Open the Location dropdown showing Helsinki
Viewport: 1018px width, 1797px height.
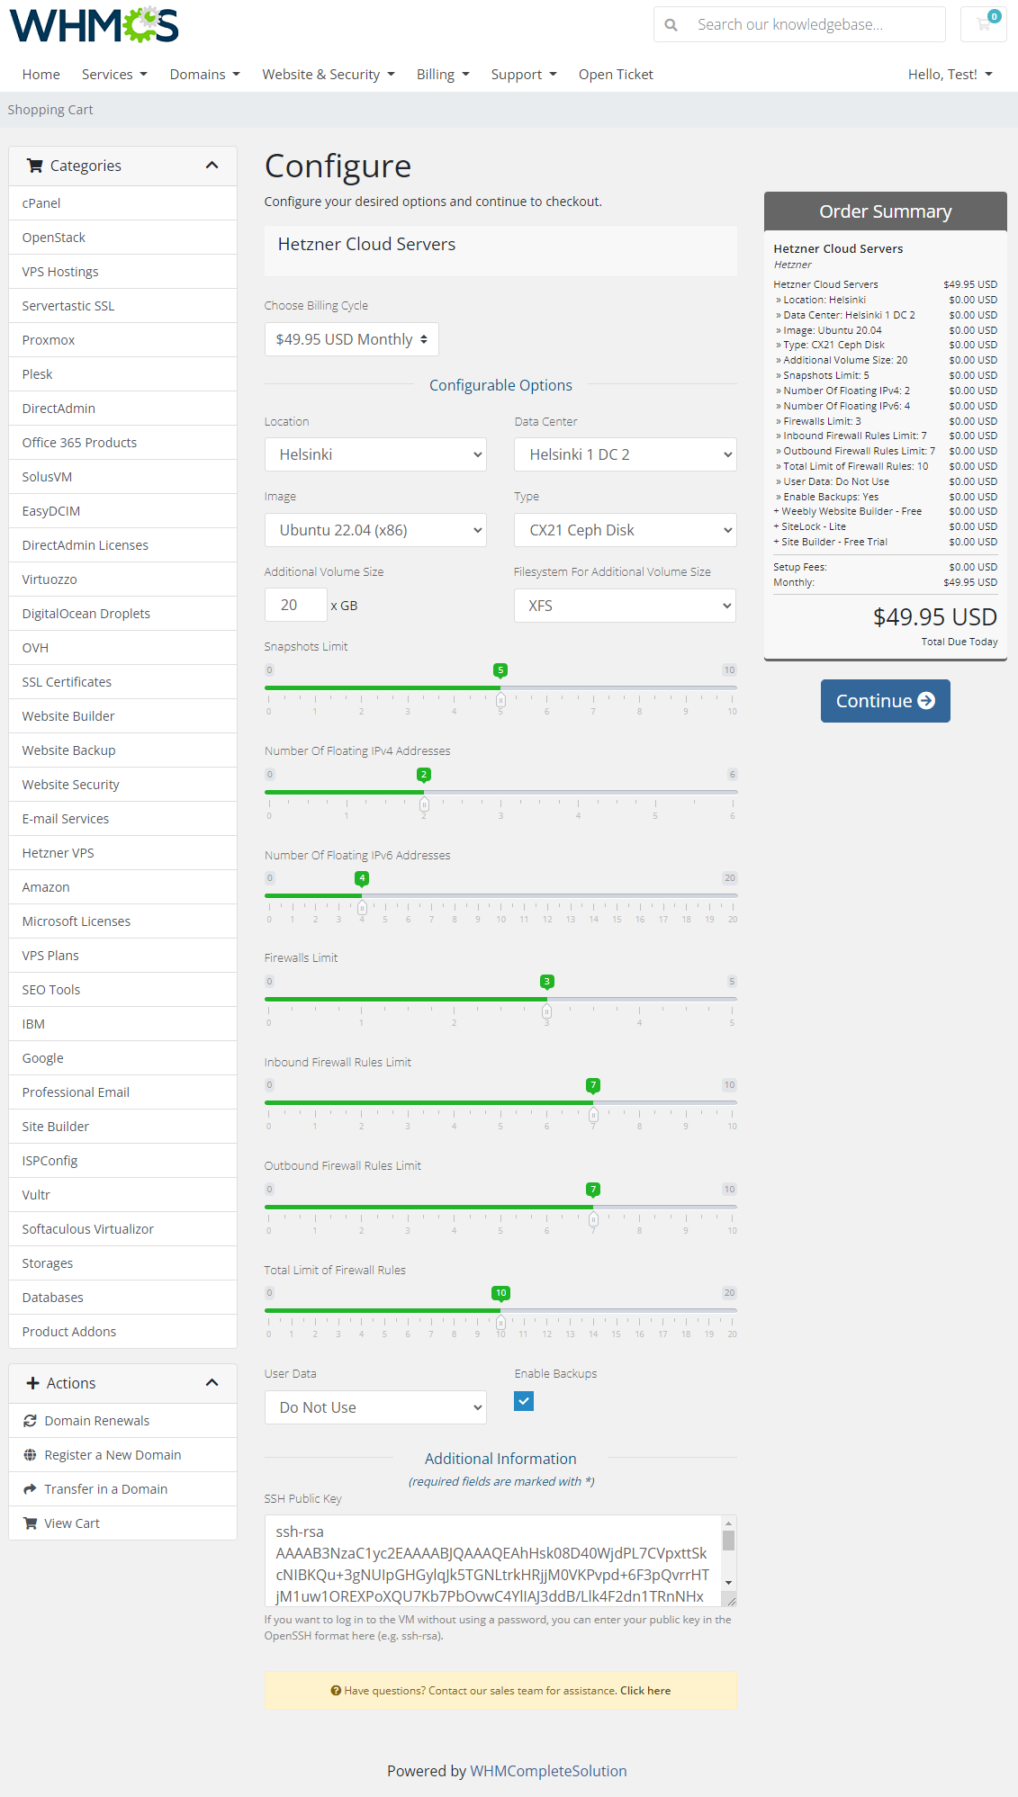pyautogui.click(x=375, y=454)
